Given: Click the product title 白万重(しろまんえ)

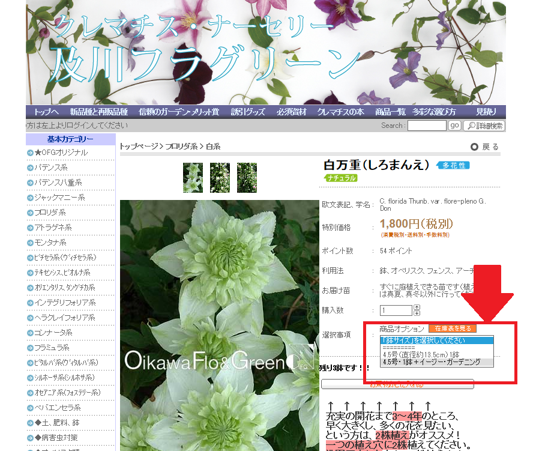Looking at the screenshot, I should [x=376, y=165].
